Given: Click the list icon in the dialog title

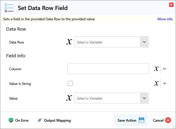Looking at the screenshot, I should pos(9,8).
